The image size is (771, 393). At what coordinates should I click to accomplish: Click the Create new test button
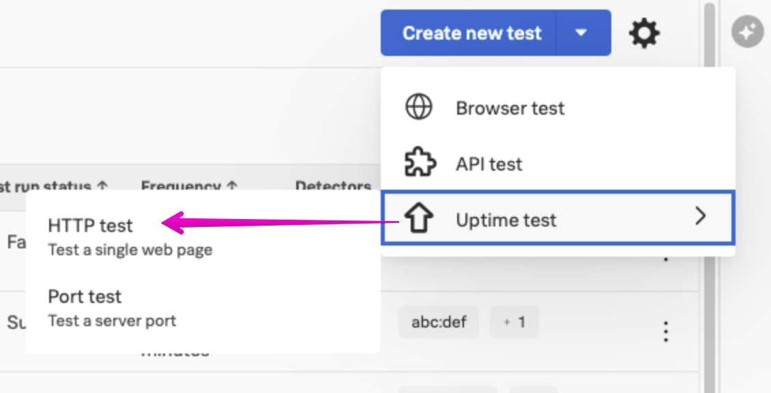click(471, 33)
